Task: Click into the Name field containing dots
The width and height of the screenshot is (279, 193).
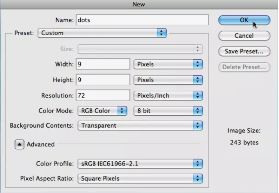Action: tap(142, 20)
